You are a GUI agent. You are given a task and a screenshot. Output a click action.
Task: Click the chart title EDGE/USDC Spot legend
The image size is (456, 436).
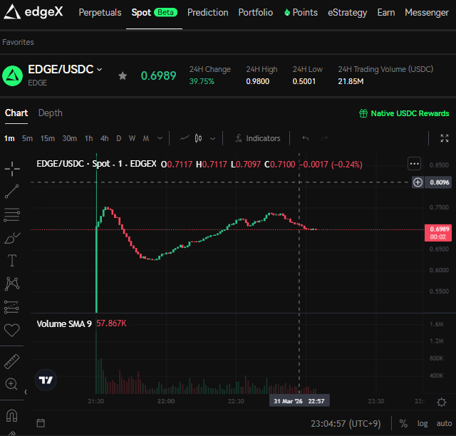tap(97, 164)
